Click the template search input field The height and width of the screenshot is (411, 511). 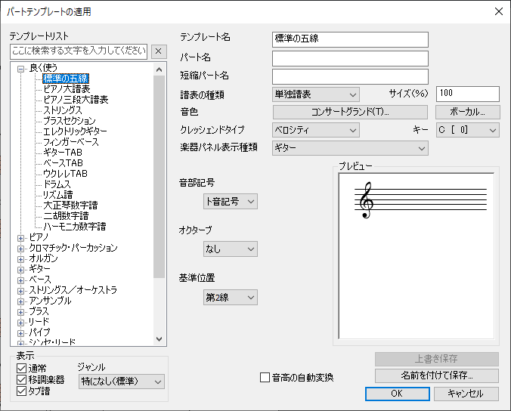click(x=79, y=51)
